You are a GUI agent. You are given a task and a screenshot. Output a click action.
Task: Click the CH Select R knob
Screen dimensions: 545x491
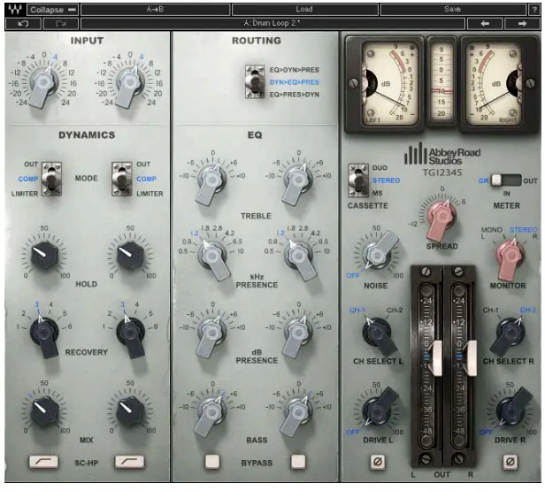[510, 333]
